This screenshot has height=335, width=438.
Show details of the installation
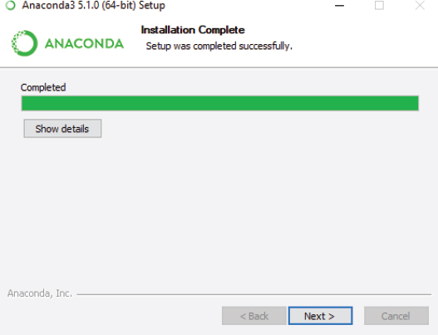pos(62,129)
